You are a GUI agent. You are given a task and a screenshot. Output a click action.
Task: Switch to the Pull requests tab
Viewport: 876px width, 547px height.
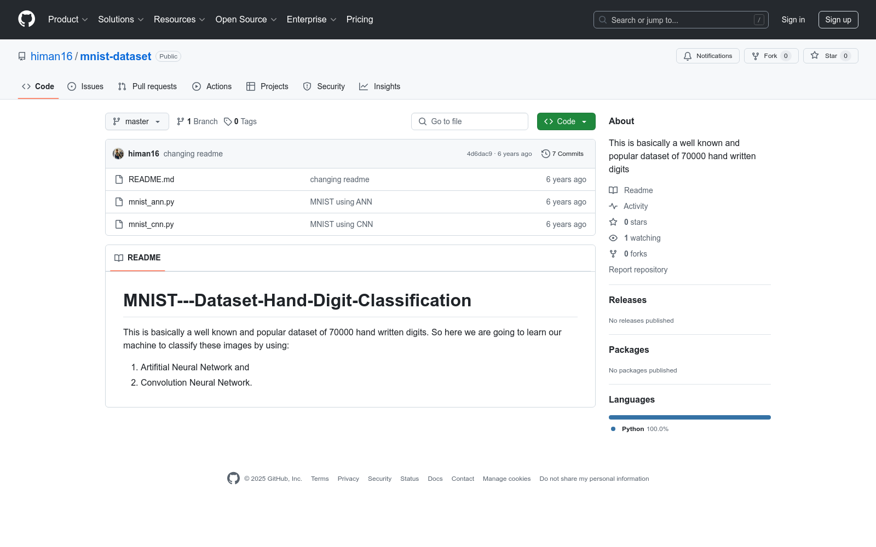tap(147, 86)
